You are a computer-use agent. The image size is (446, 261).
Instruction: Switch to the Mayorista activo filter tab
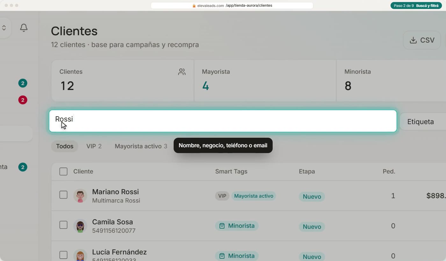(141, 146)
